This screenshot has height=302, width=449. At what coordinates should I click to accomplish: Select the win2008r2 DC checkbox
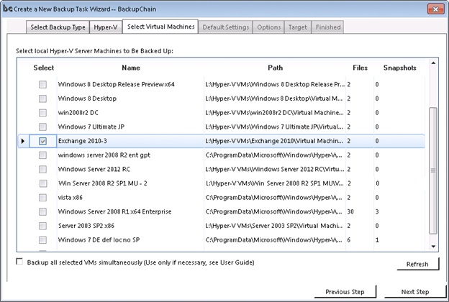point(42,113)
